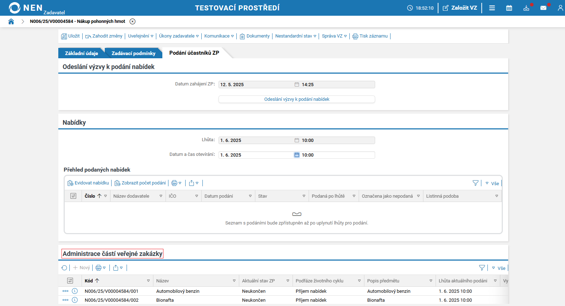Open the Podaná po lhůtě column filter arrow
Viewport: 565px width, 306px height.
coord(354,196)
